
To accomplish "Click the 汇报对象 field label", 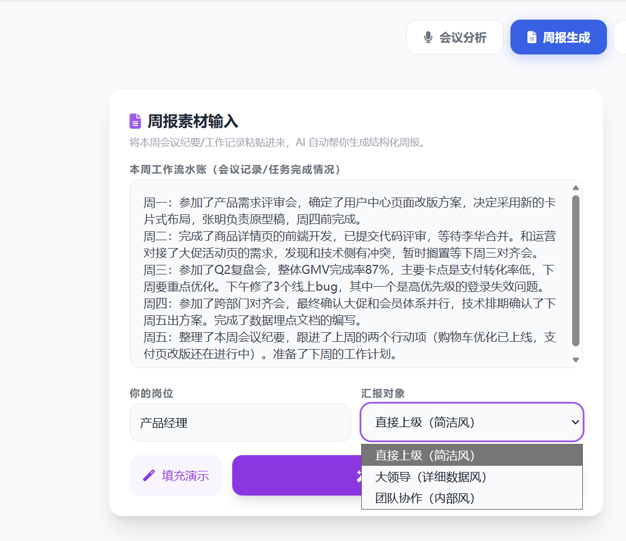I will point(383,393).
